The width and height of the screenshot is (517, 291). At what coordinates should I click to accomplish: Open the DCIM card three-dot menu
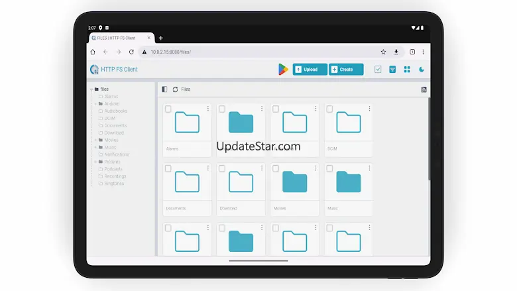tap(369, 109)
